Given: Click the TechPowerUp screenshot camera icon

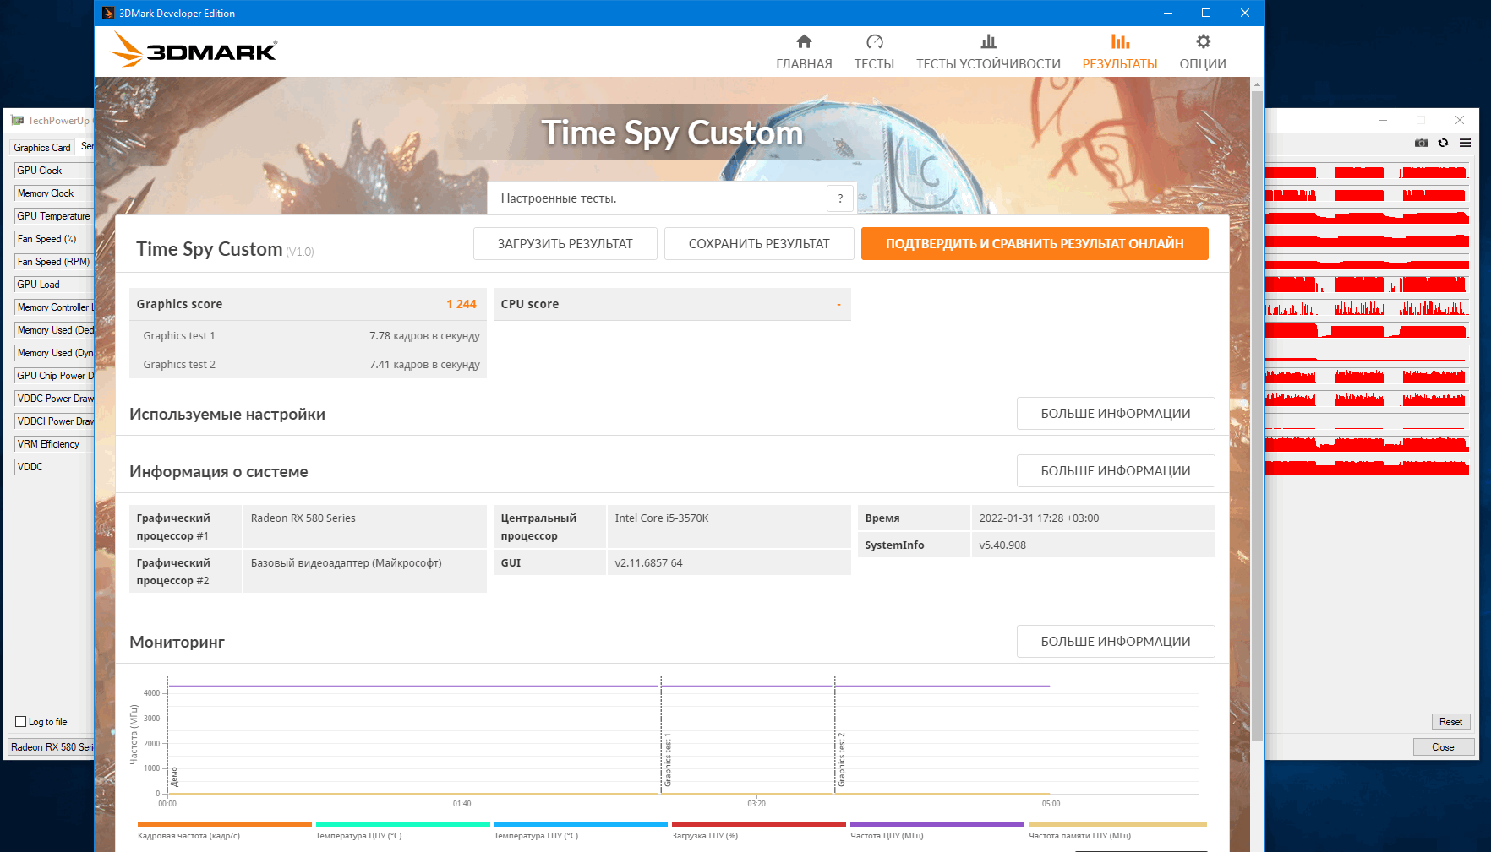Looking at the screenshot, I should coord(1422,143).
